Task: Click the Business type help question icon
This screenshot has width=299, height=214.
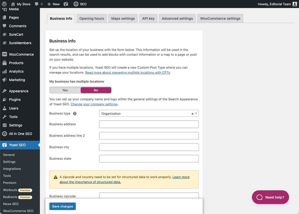Action: 75,114
